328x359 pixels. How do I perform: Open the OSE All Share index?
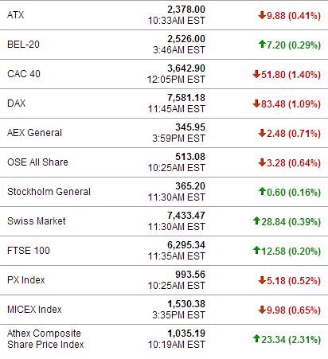[x=37, y=162]
